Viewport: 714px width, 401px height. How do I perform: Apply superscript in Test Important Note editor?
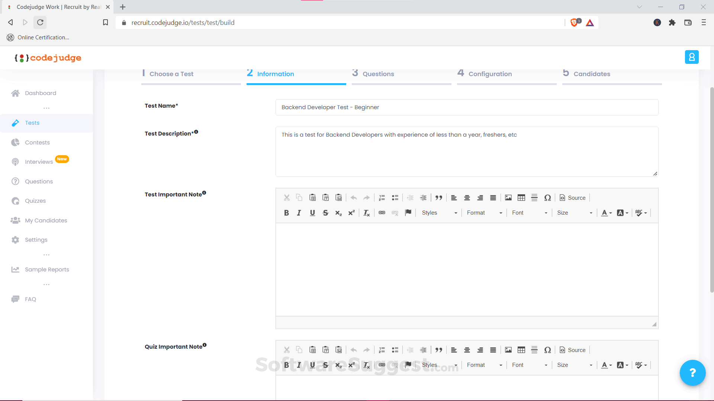351,212
